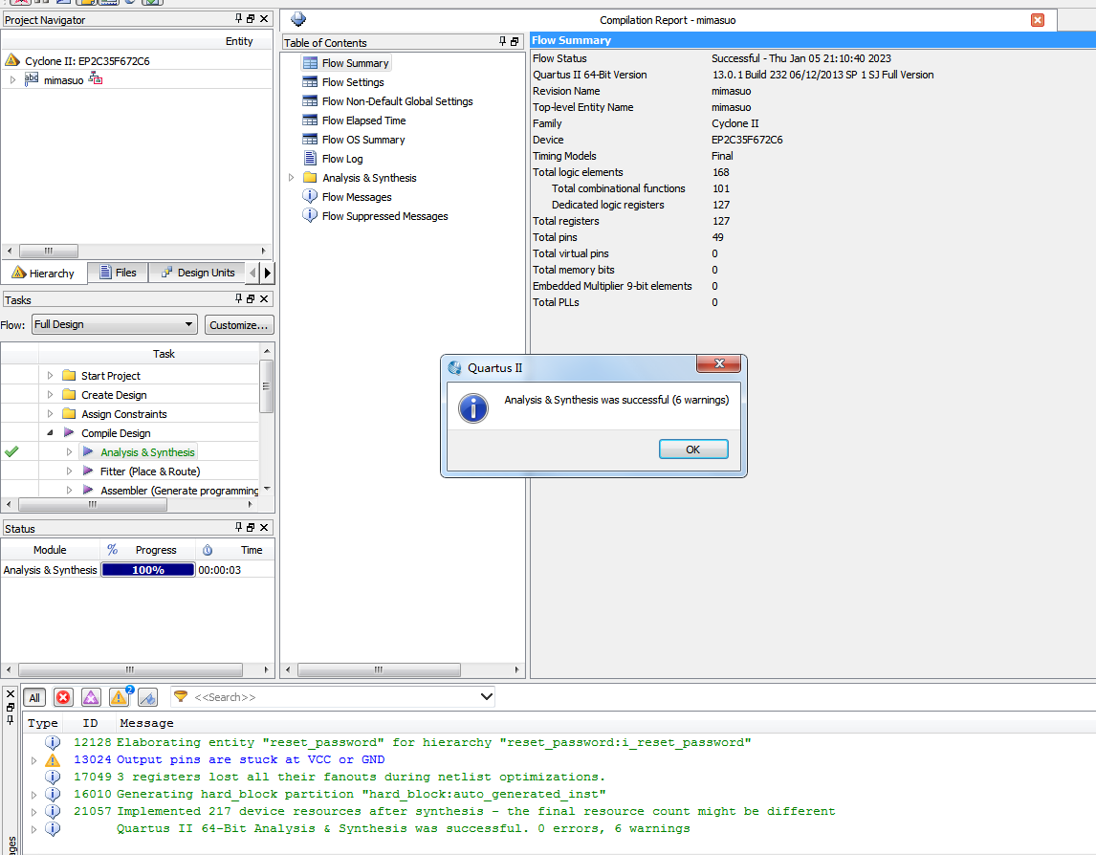This screenshot has height=855, width=1096.
Task: Click the Table of Contents horizontal scrollbar
Action: [379, 669]
